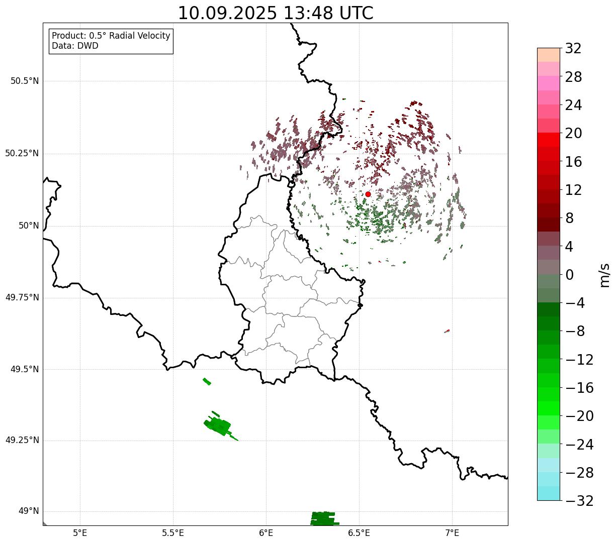This screenshot has height=543, width=616.
Task: Click the bright red swatch below 20
Action: 549,140
